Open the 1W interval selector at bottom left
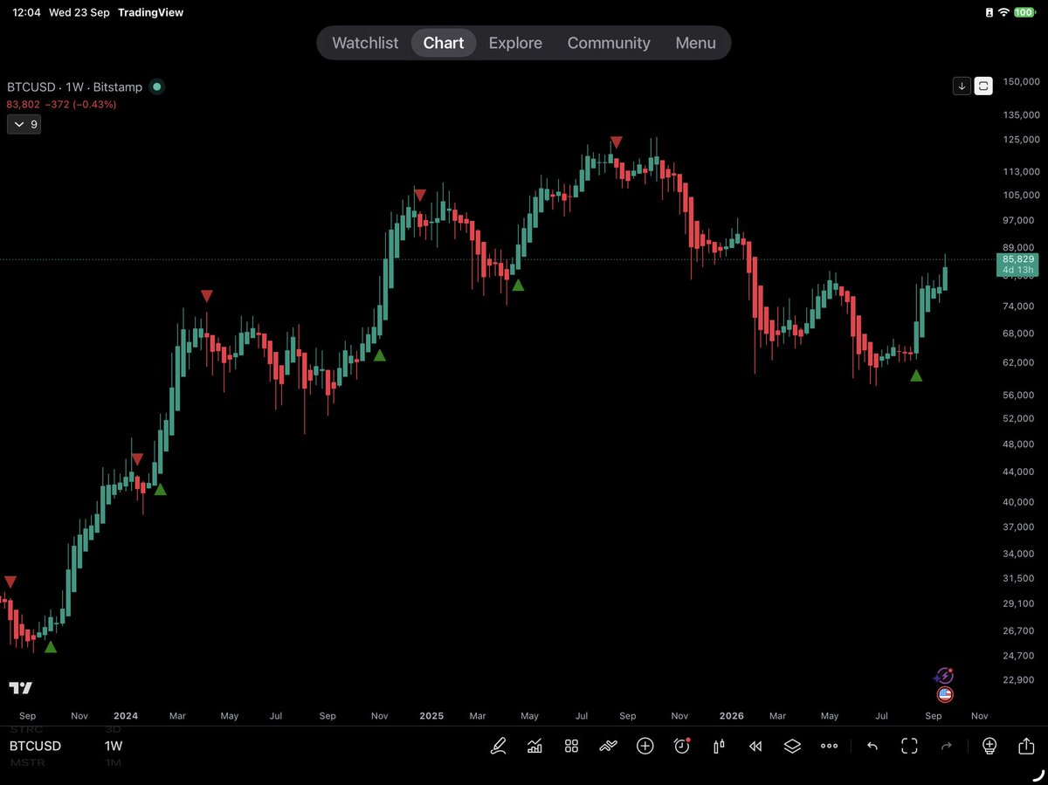The width and height of the screenshot is (1048, 785). coord(114,746)
